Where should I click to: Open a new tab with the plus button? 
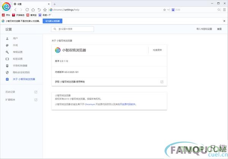[x=54, y=4]
